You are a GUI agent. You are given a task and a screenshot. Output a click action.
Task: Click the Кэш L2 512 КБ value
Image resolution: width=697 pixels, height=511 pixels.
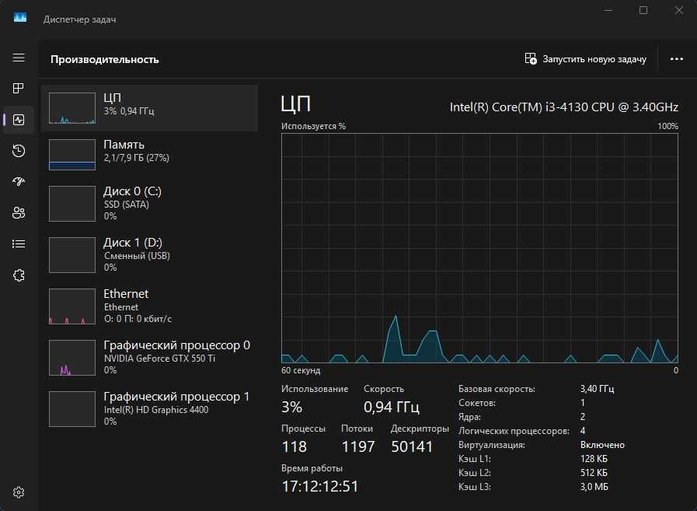pyautogui.click(x=594, y=472)
